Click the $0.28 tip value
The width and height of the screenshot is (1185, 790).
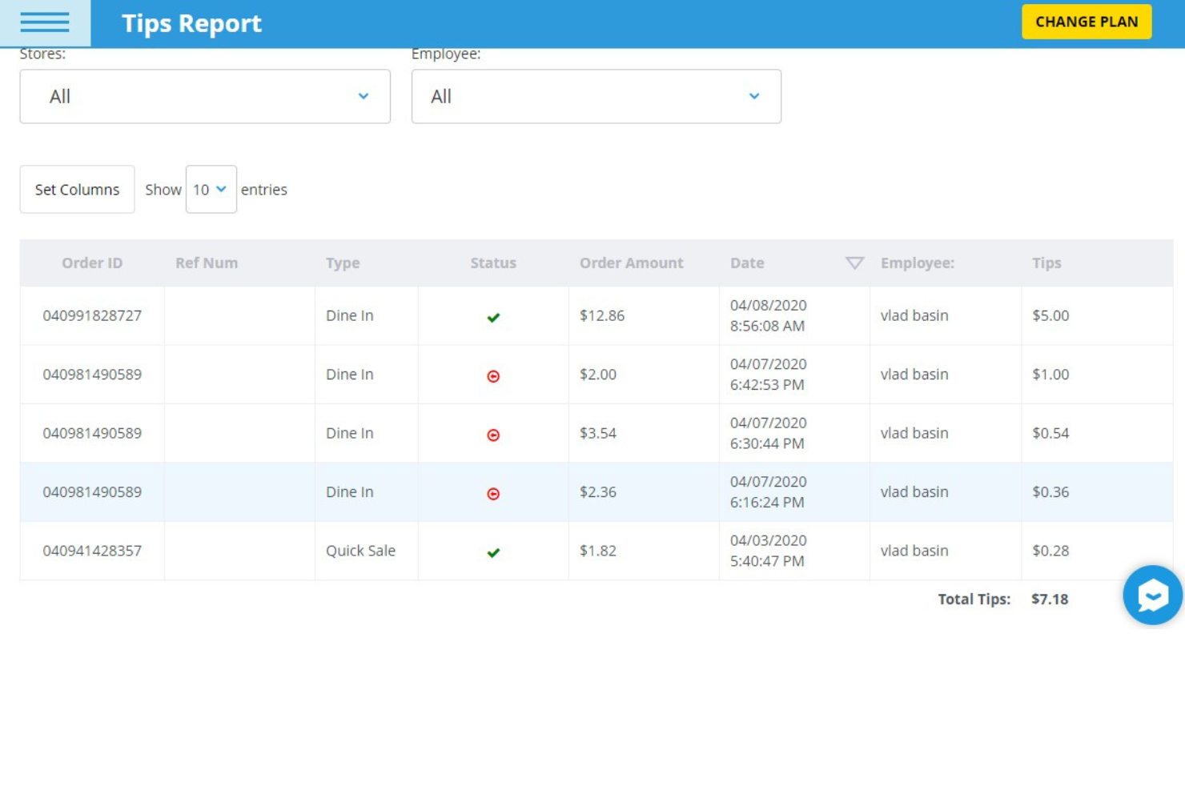1050,551
